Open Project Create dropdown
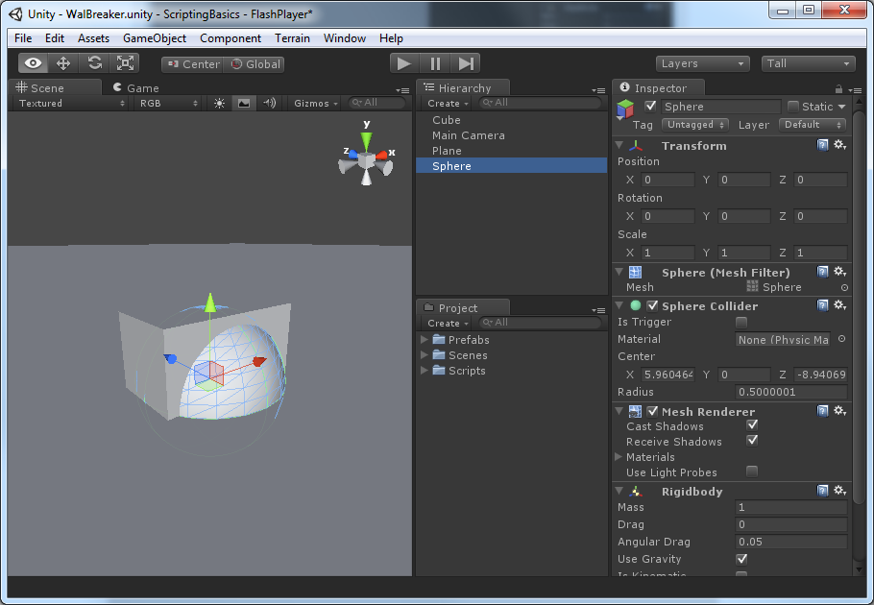This screenshot has height=605, width=874. [448, 323]
